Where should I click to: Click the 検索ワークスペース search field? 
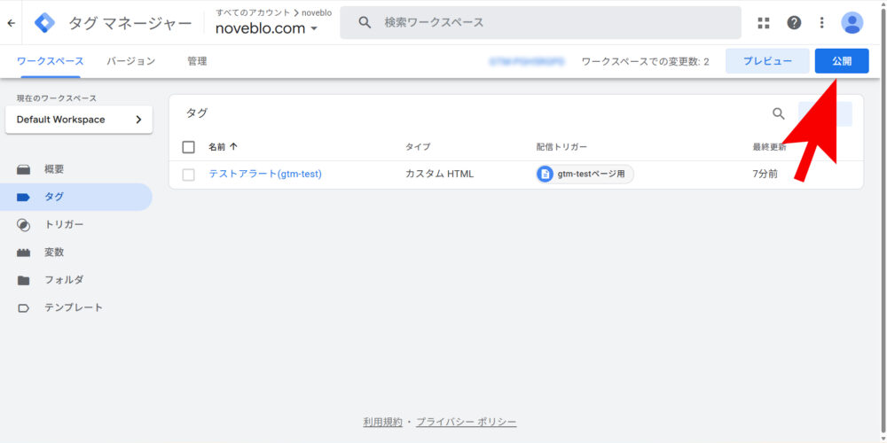point(550,23)
